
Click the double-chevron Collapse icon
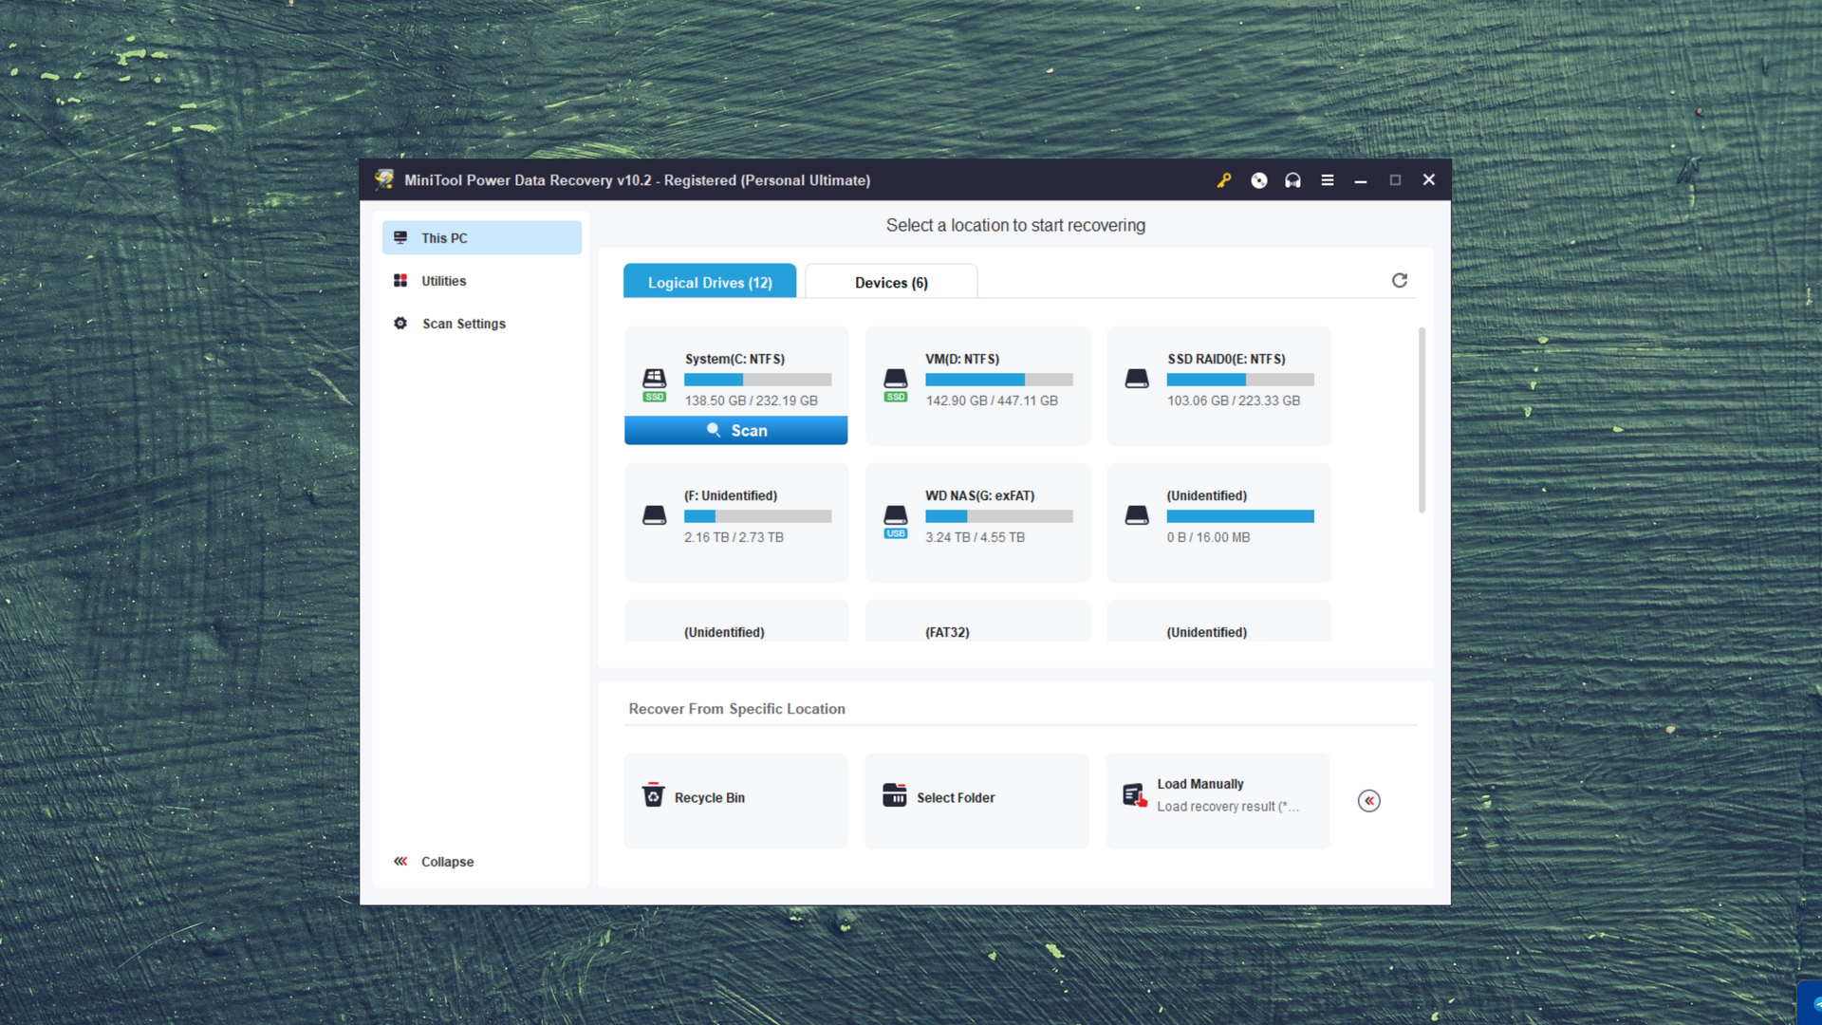(400, 861)
